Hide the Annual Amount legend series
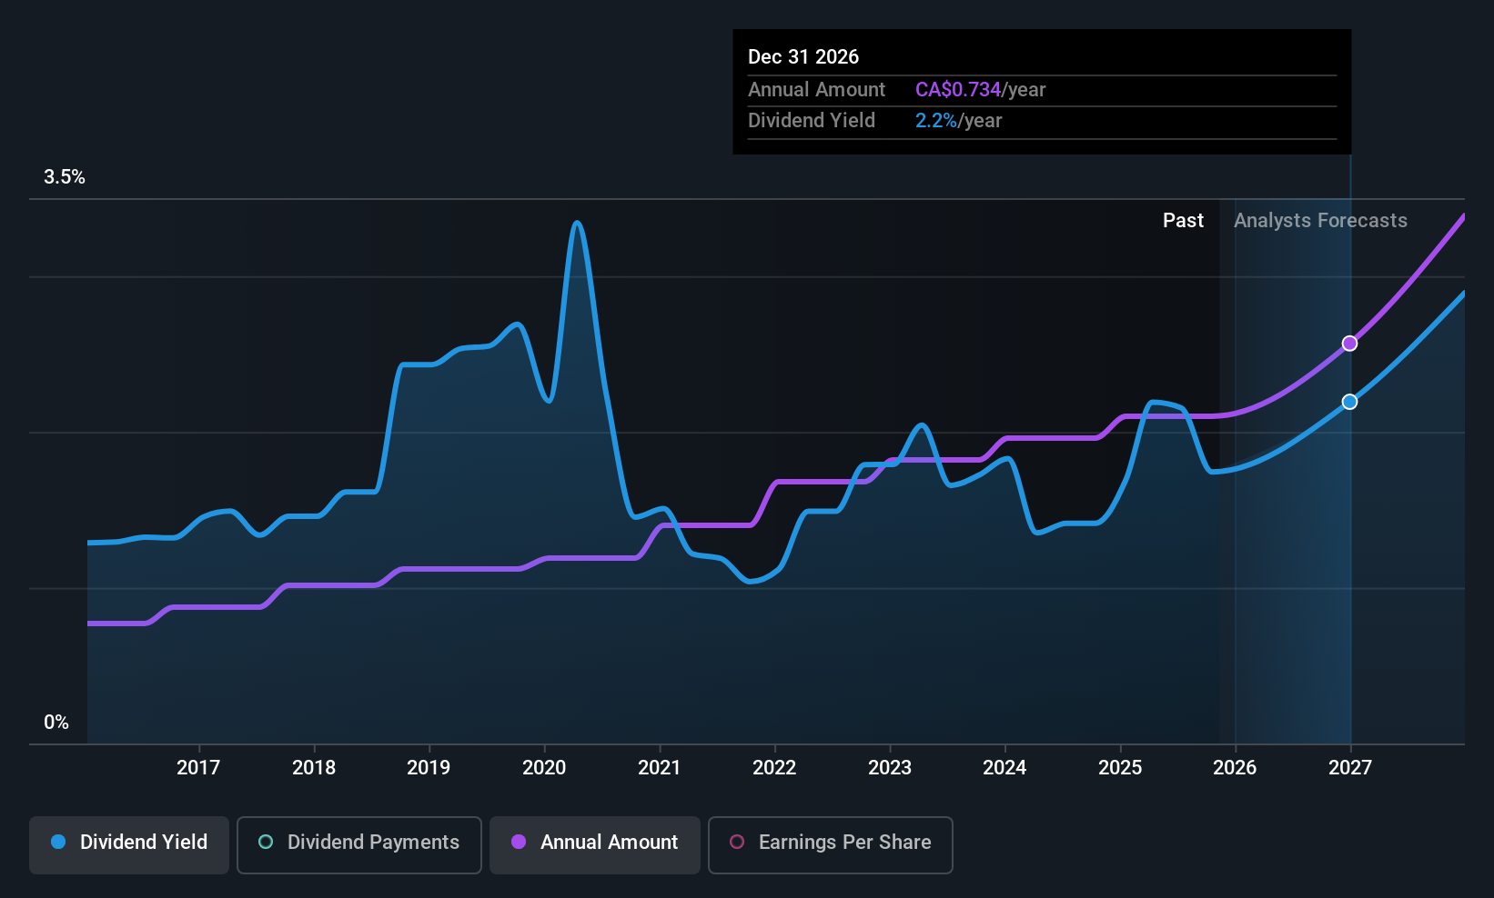This screenshot has width=1494, height=898. click(595, 843)
